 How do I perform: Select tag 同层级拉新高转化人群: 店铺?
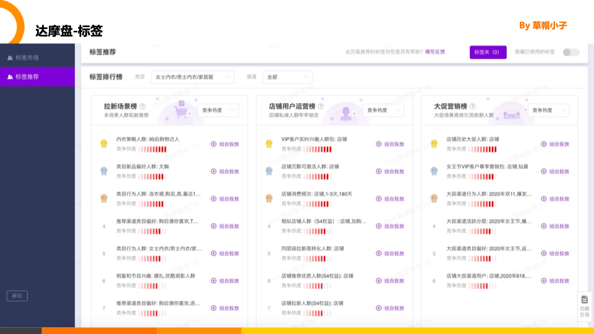click(x=312, y=249)
